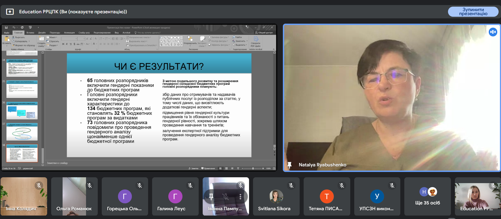Viewport: 501px width, 219px height.
Task: Click the Undo arrow icon
Action: [x=14, y=27]
